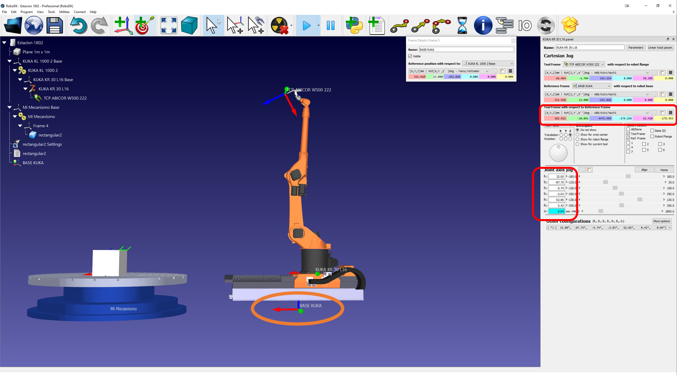Open the Utilities menu
This screenshot has height=375, width=677.
64,12
